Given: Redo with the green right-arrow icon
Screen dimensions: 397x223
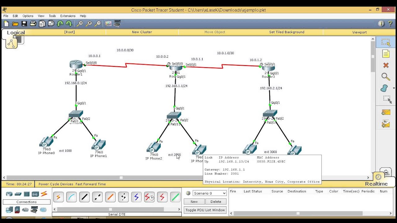Looking at the screenshot, I should click(x=69, y=24).
